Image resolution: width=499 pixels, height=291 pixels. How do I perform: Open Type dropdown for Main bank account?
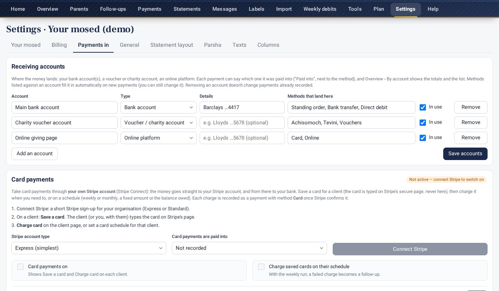pyautogui.click(x=159, y=107)
